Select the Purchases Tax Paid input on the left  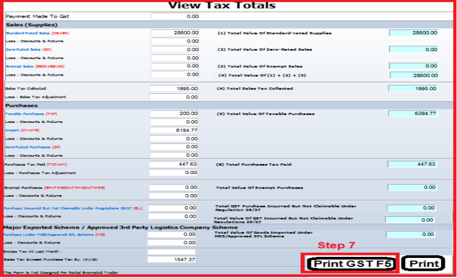174,165
